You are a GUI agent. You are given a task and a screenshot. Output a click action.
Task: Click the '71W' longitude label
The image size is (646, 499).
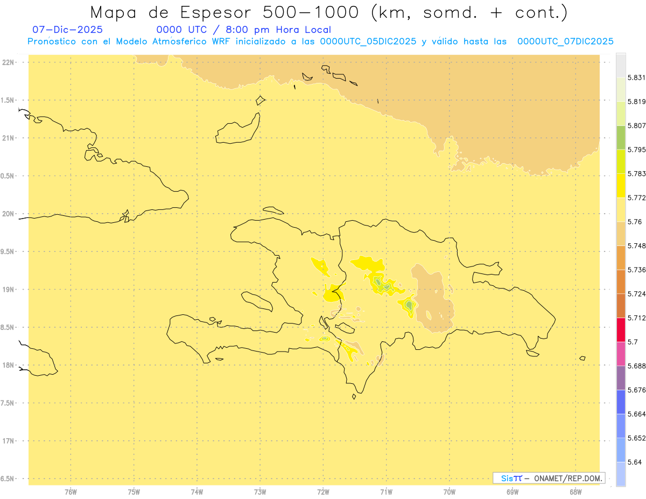(386, 491)
